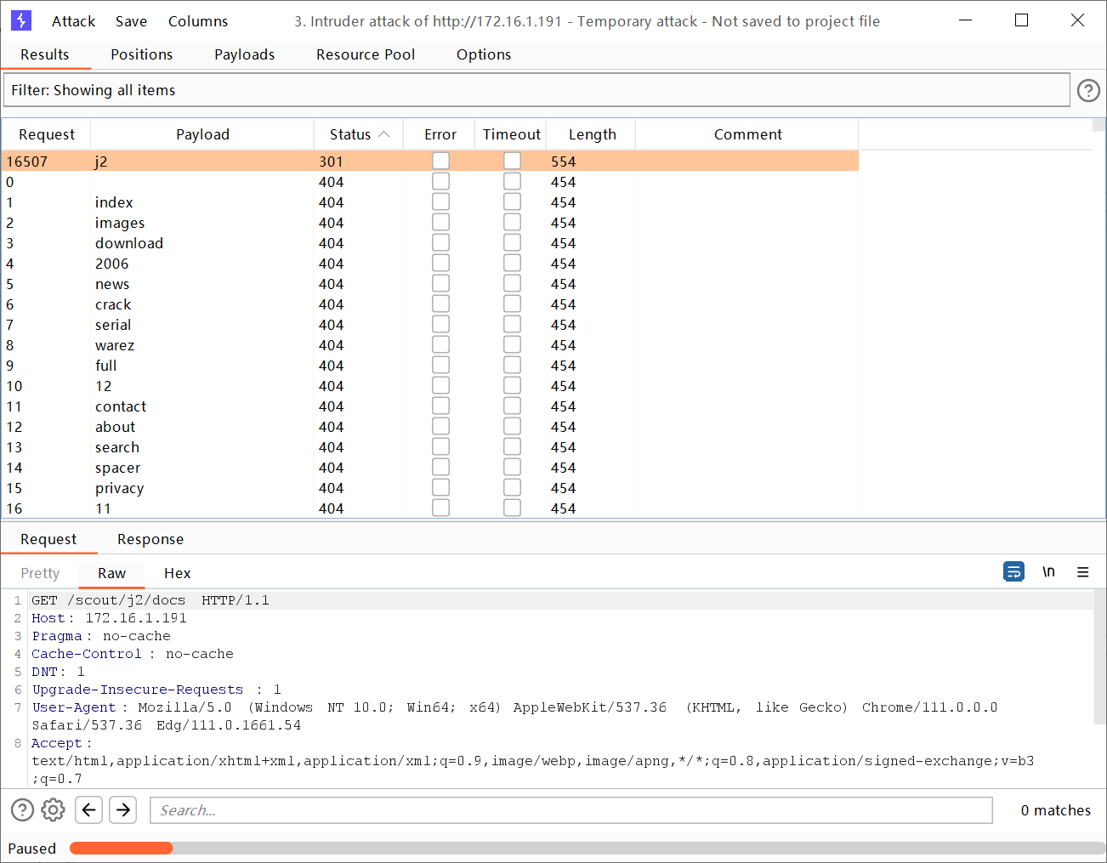
Task: Click the attack progress bar
Action: [x=587, y=848]
